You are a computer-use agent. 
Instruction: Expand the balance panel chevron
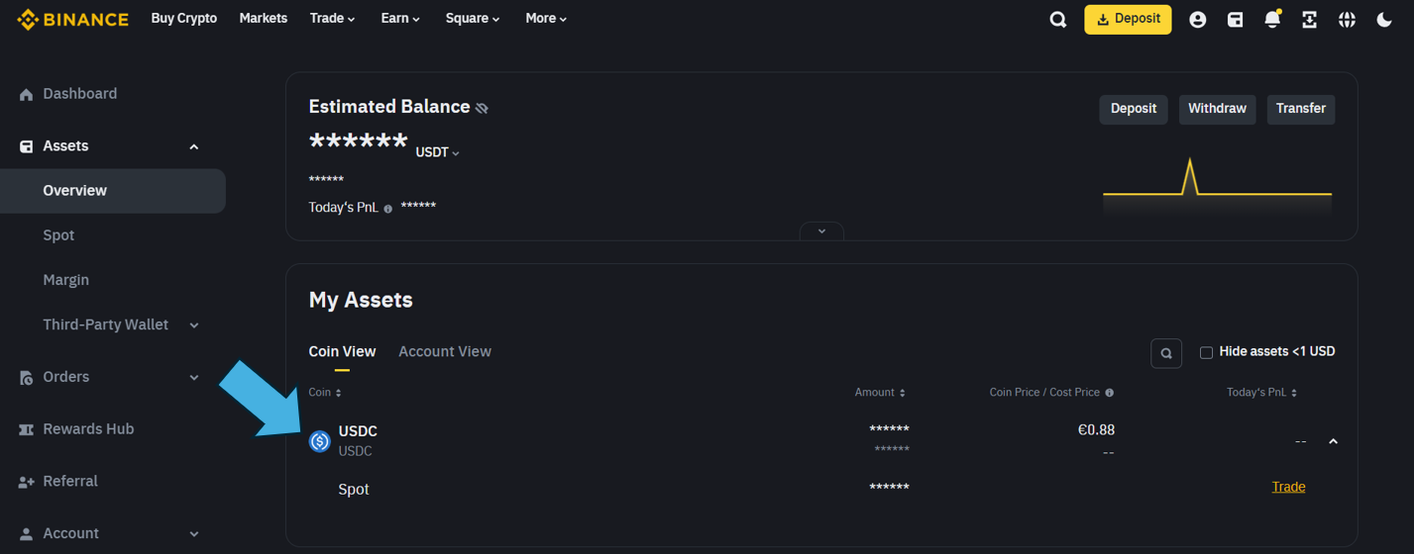(x=821, y=231)
